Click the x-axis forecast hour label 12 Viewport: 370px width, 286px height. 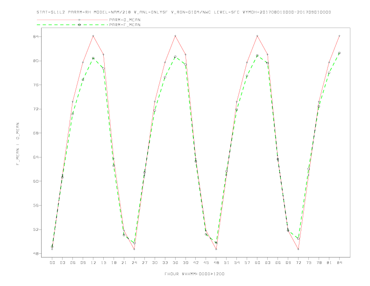(93, 263)
